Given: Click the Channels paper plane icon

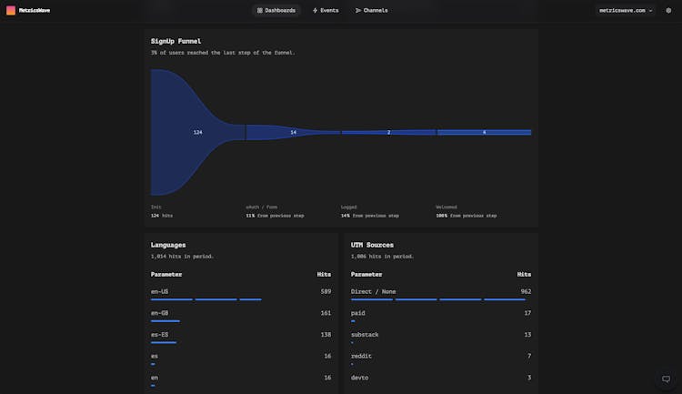Looking at the screenshot, I should coord(358,10).
